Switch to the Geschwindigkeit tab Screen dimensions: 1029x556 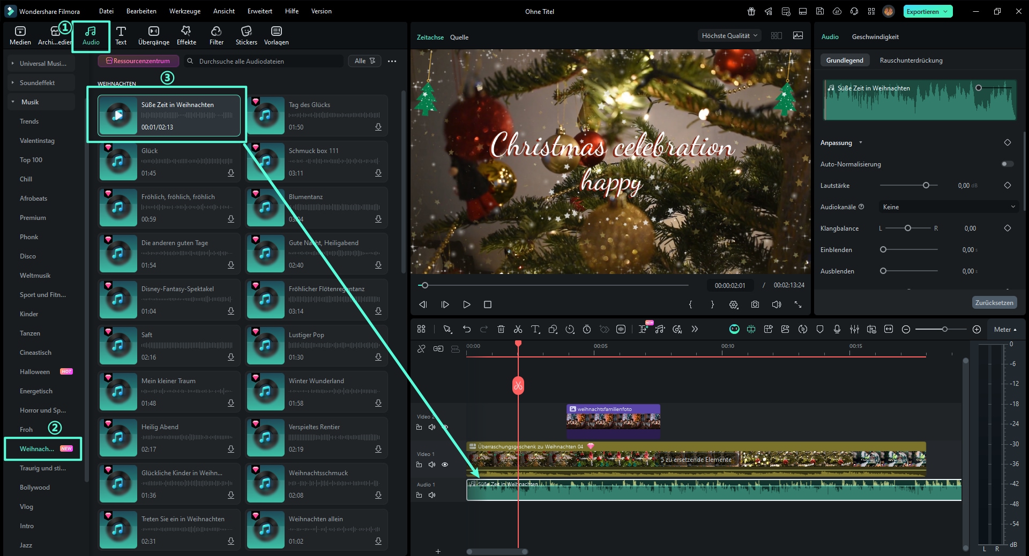pos(876,36)
